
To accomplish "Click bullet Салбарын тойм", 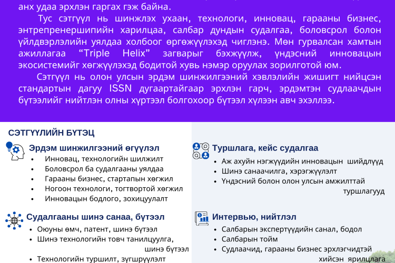I will pyautogui.click(x=250, y=239).
